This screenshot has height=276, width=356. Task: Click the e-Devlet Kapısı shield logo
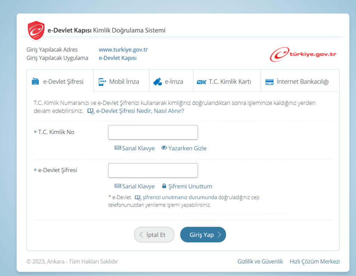click(x=36, y=30)
